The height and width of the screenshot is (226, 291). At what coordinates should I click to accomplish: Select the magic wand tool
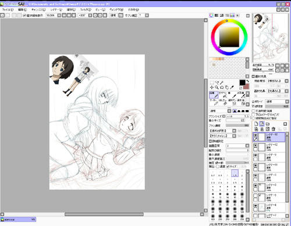[x=222, y=83]
